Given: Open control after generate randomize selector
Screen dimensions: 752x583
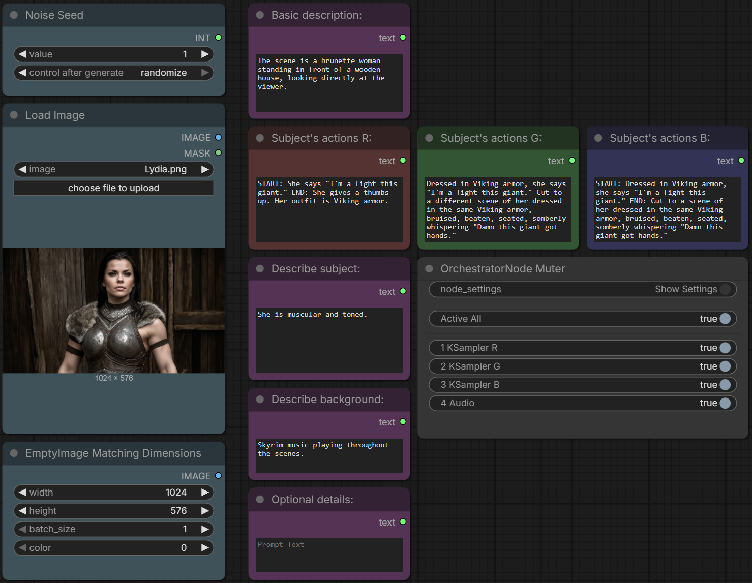Looking at the screenshot, I should click(x=113, y=73).
